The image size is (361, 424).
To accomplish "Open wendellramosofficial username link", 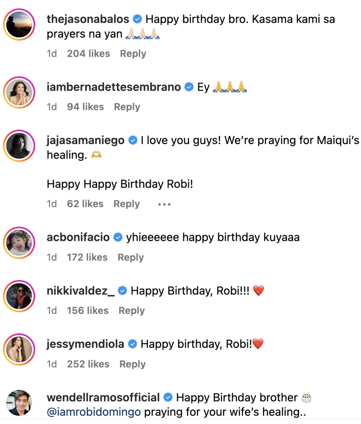I will (x=103, y=398).
